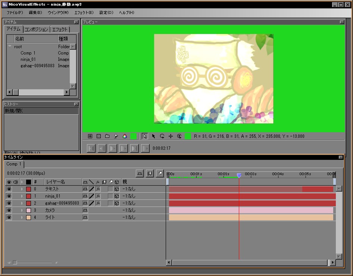
Task: Click the quality slash icon on テキスト layer
Action: click(91, 189)
